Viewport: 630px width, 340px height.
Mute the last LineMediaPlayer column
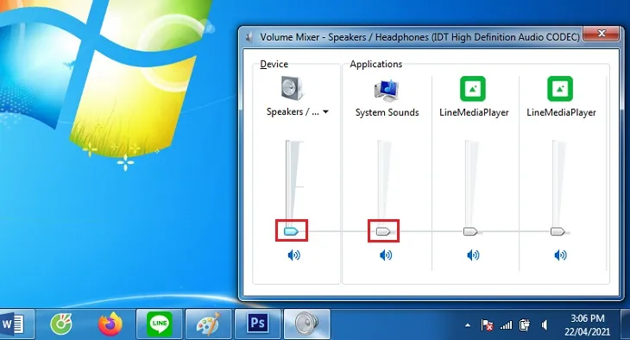pos(560,255)
